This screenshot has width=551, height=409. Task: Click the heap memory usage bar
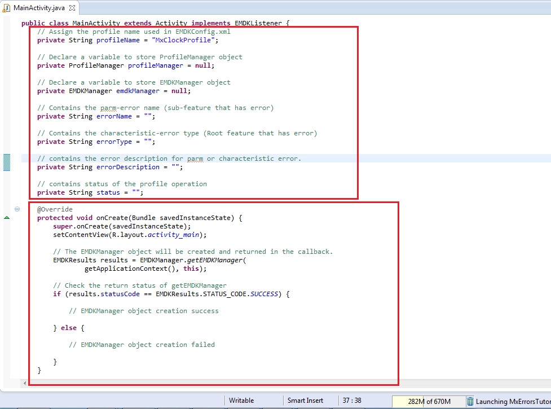coord(428,401)
